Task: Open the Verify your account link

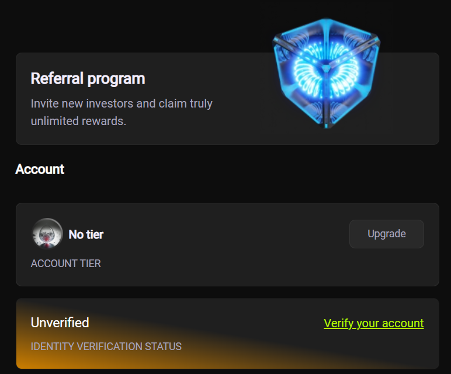Action: (373, 323)
